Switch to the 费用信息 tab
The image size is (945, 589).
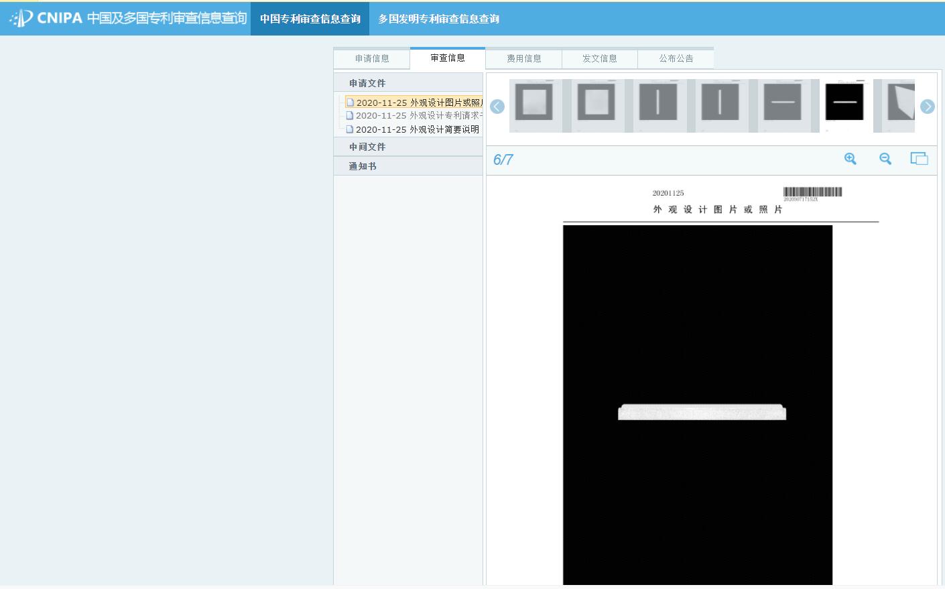523,58
